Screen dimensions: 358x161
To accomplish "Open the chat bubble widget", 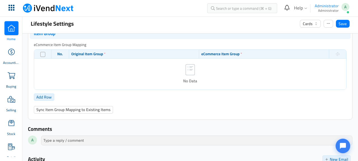I will 343,146.
